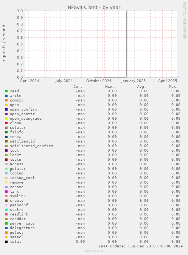This screenshot has height=255, width=188.
Task: Click the 'setclientid' legend label
Action: point(22,141)
